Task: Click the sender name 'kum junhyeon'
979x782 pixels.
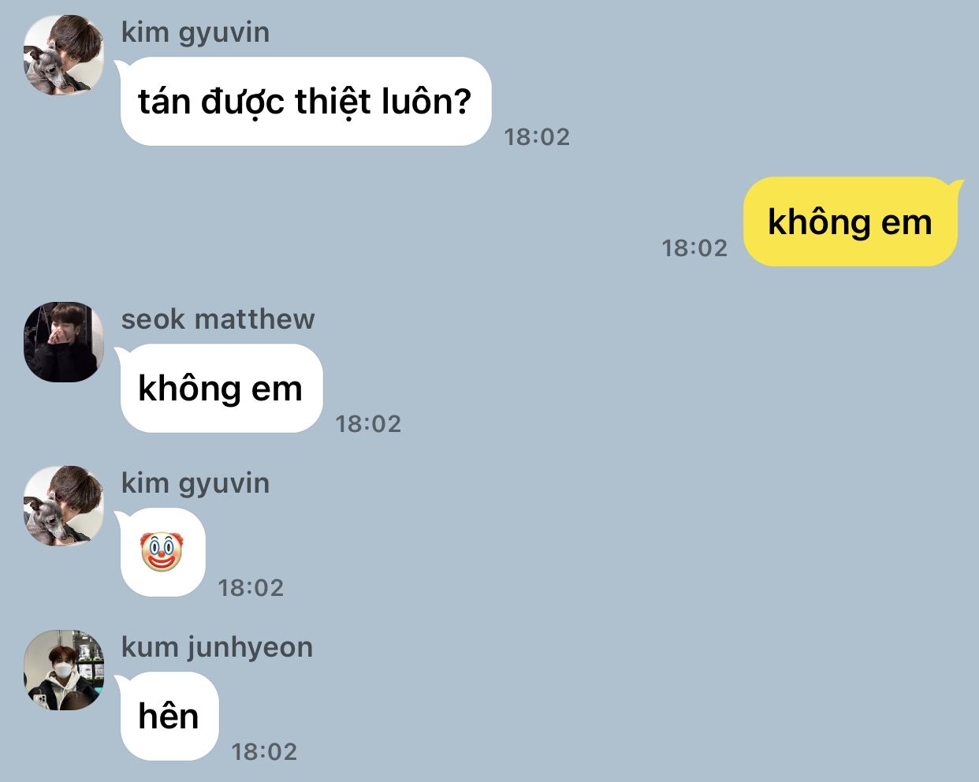Action: pyautogui.click(x=218, y=647)
